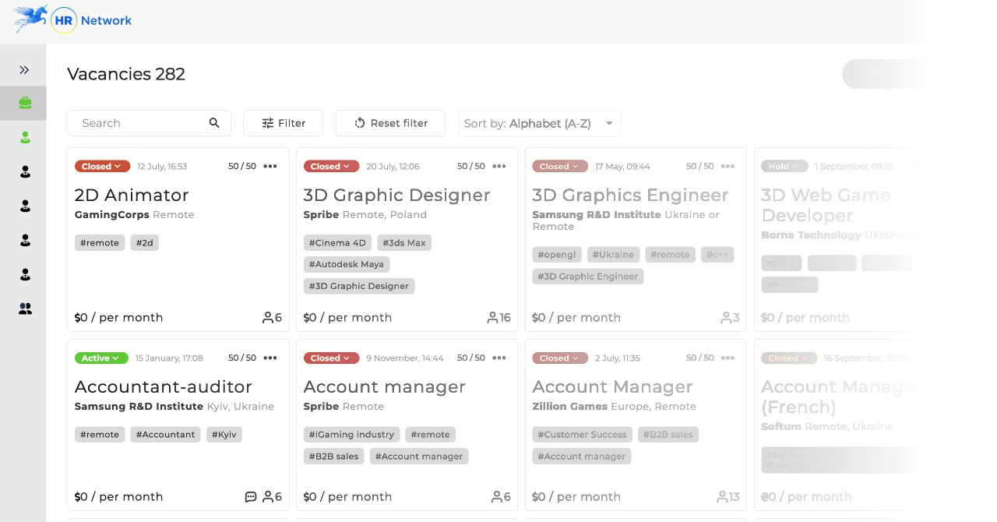The height and width of the screenshot is (522, 997).
Task: Focus the Search input field
Action: coord(149,123)
